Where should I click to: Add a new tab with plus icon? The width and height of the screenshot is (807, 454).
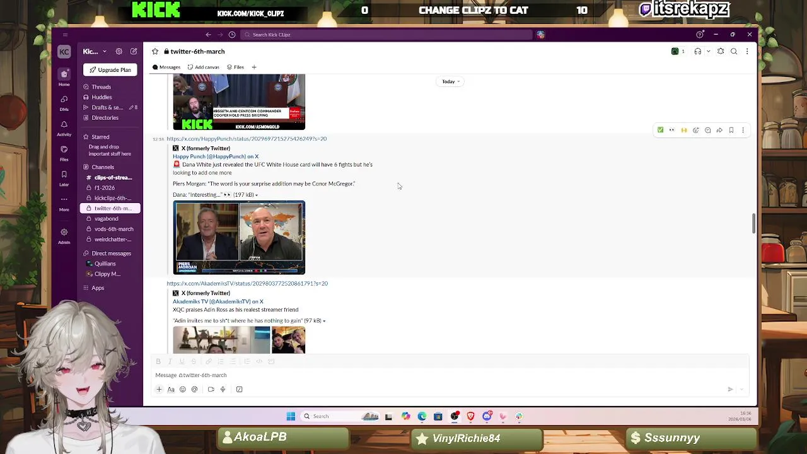pyautogui.click(x=254, y=67)
